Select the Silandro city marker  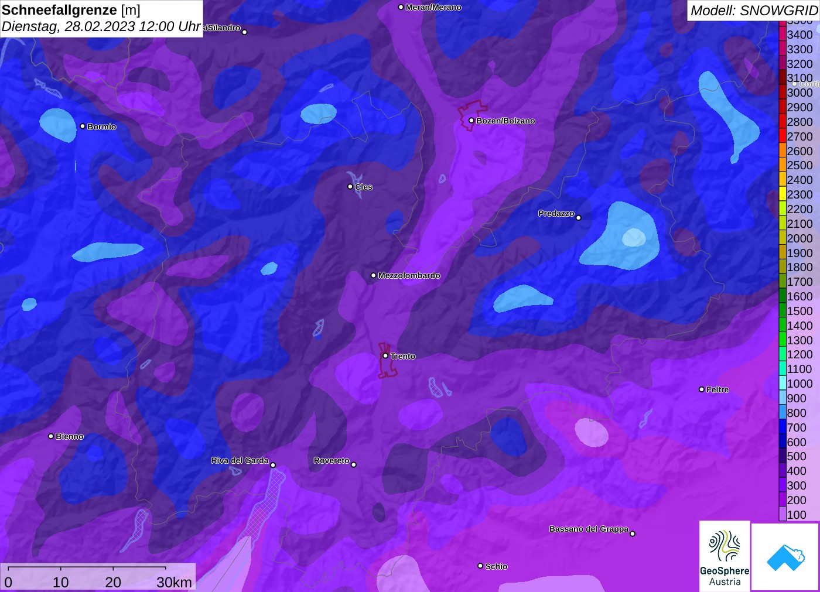click(245, 32)
